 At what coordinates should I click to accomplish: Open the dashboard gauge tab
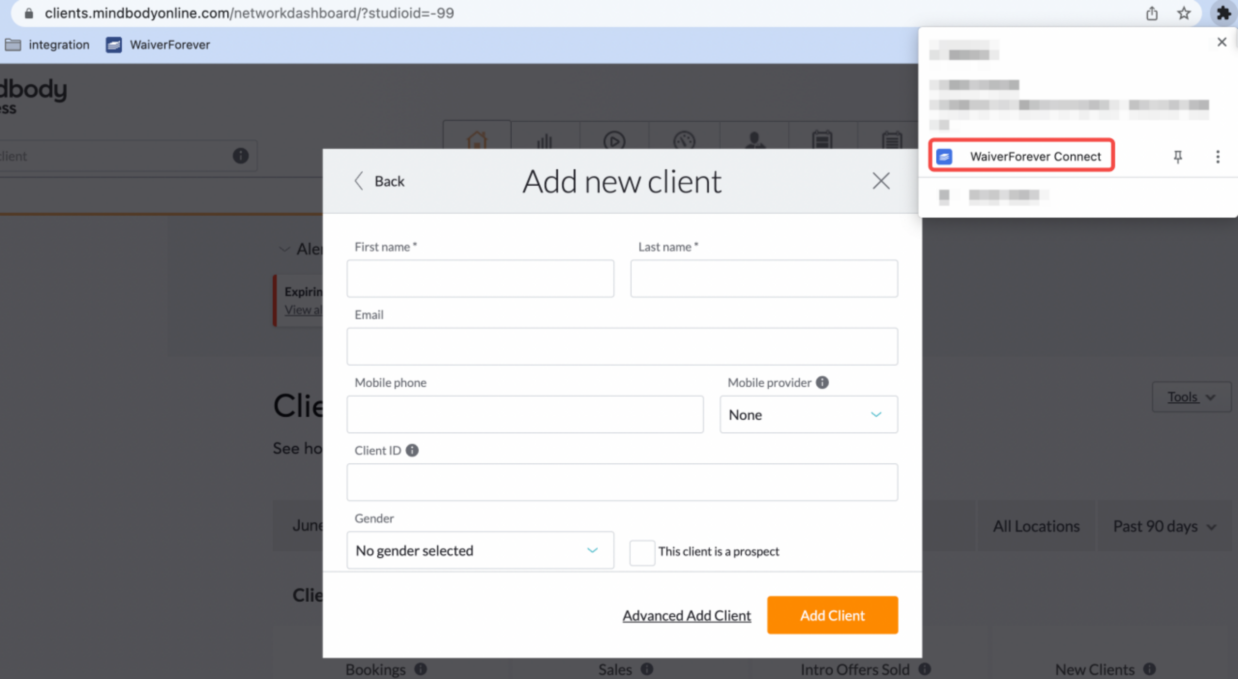point(684,140)
